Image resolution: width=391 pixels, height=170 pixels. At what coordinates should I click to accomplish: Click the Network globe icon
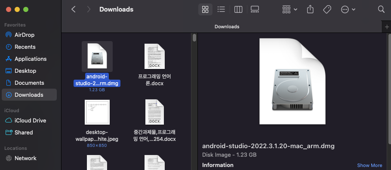pyautogui.click(x=9, y=158)
